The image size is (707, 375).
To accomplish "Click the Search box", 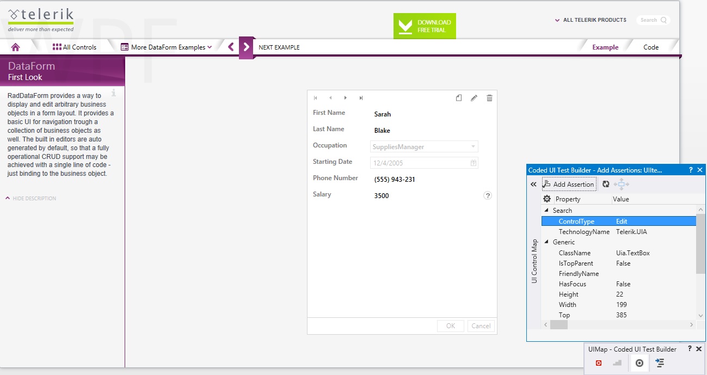I will click(x=653, y=20).
